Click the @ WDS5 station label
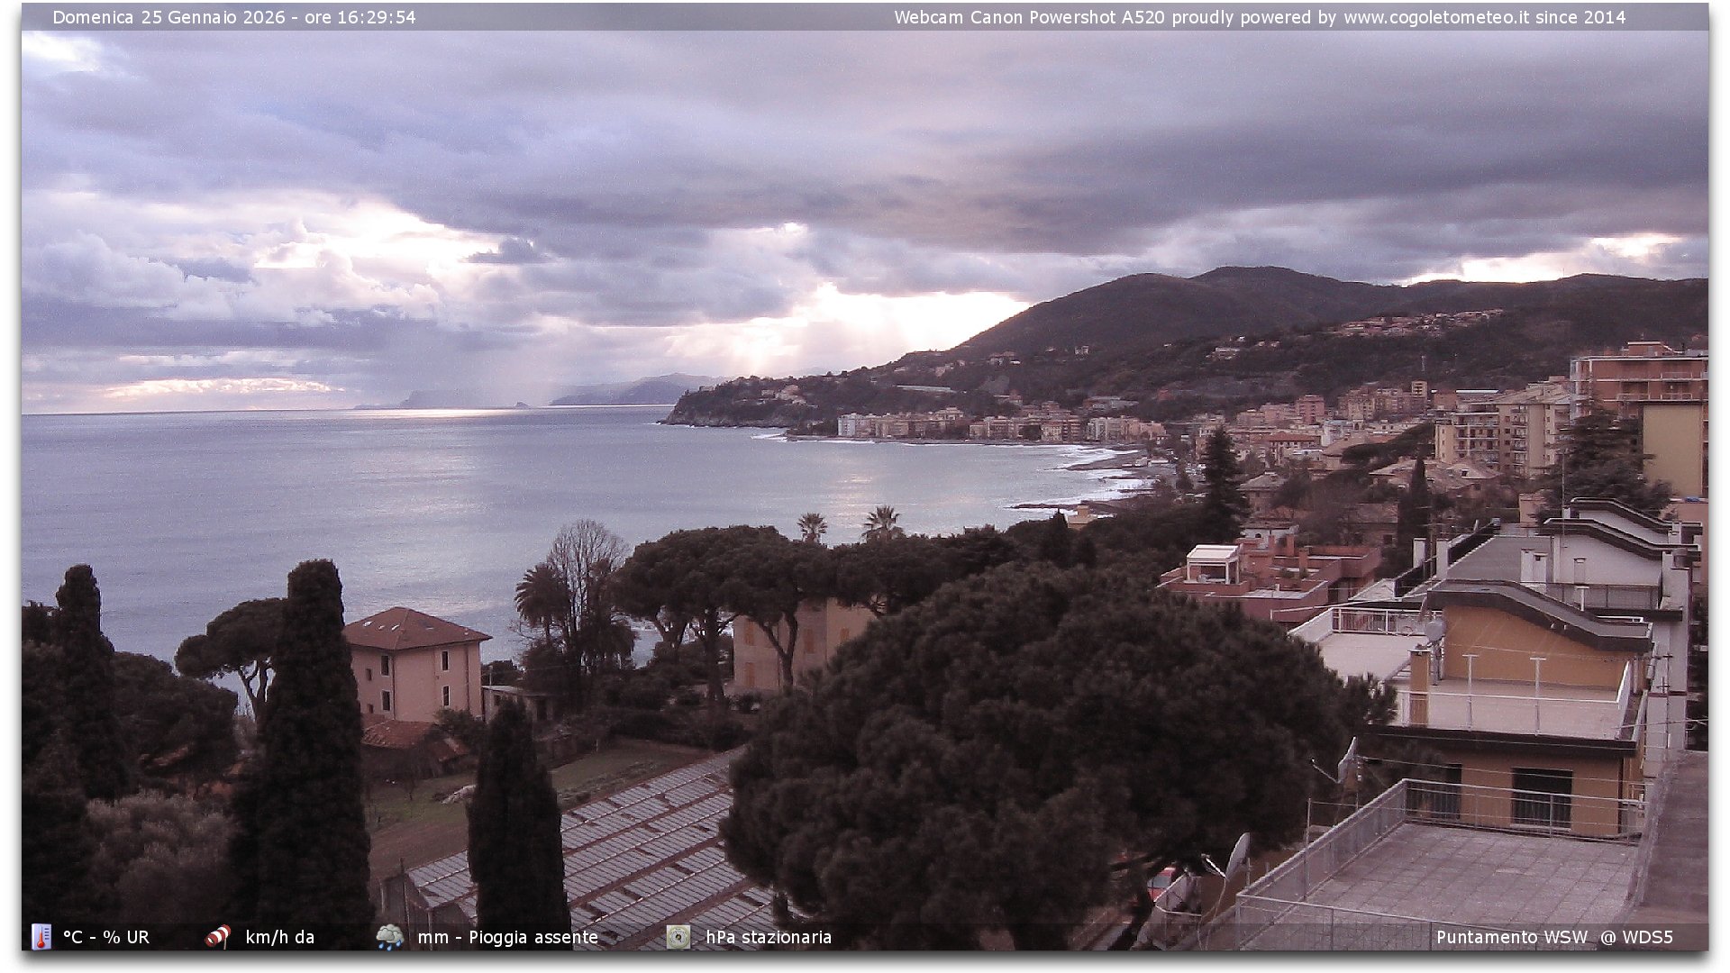This screenshot has width=1730, height=973. coord(1636,937)
